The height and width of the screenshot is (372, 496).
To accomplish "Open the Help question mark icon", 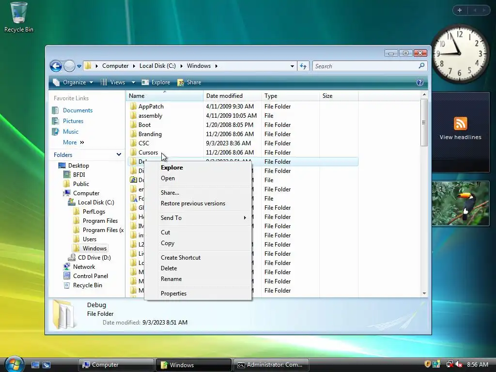I will click(420, 82).
